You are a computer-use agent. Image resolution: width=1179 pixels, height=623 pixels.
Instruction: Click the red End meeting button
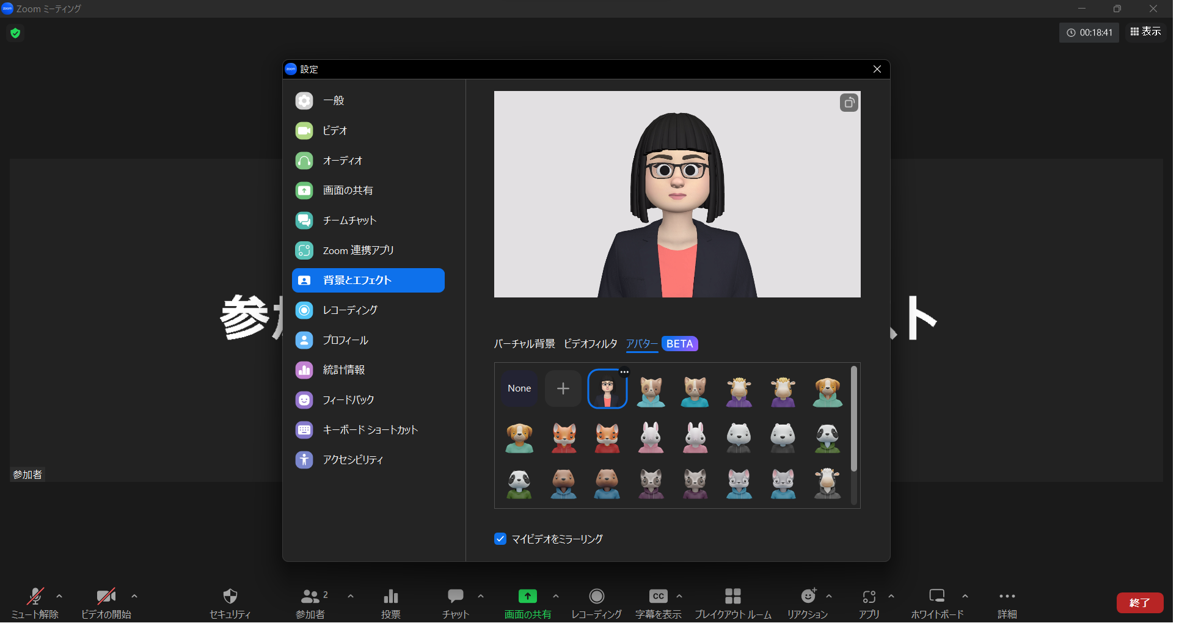1139,602
